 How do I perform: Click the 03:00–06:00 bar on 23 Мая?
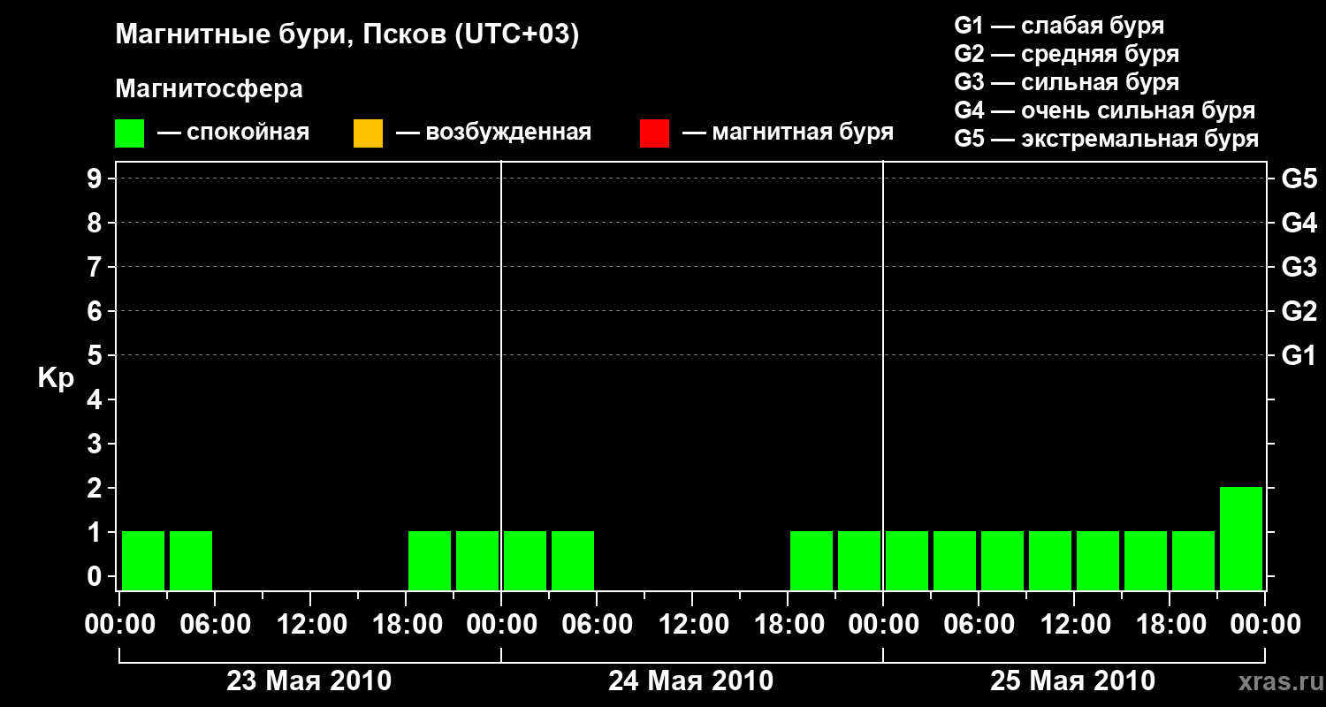(191, 560)
